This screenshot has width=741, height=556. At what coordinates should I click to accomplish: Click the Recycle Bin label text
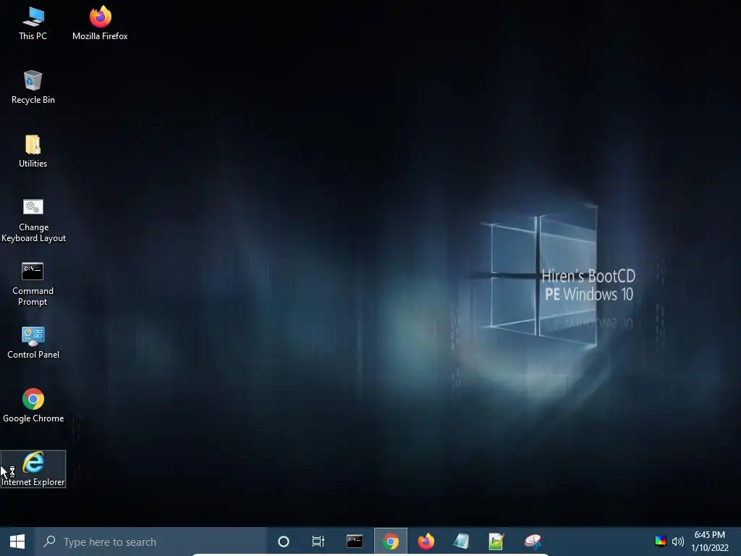[x=33, y=100]
